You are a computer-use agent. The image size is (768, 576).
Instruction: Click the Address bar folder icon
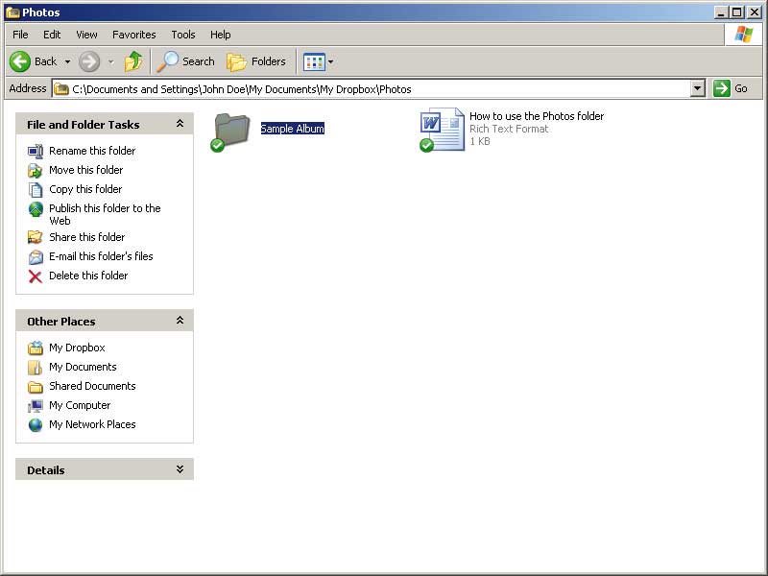(61, 89)
